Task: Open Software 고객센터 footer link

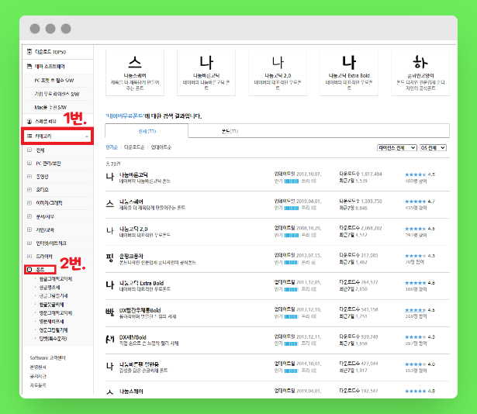Action: pos(48,358)
